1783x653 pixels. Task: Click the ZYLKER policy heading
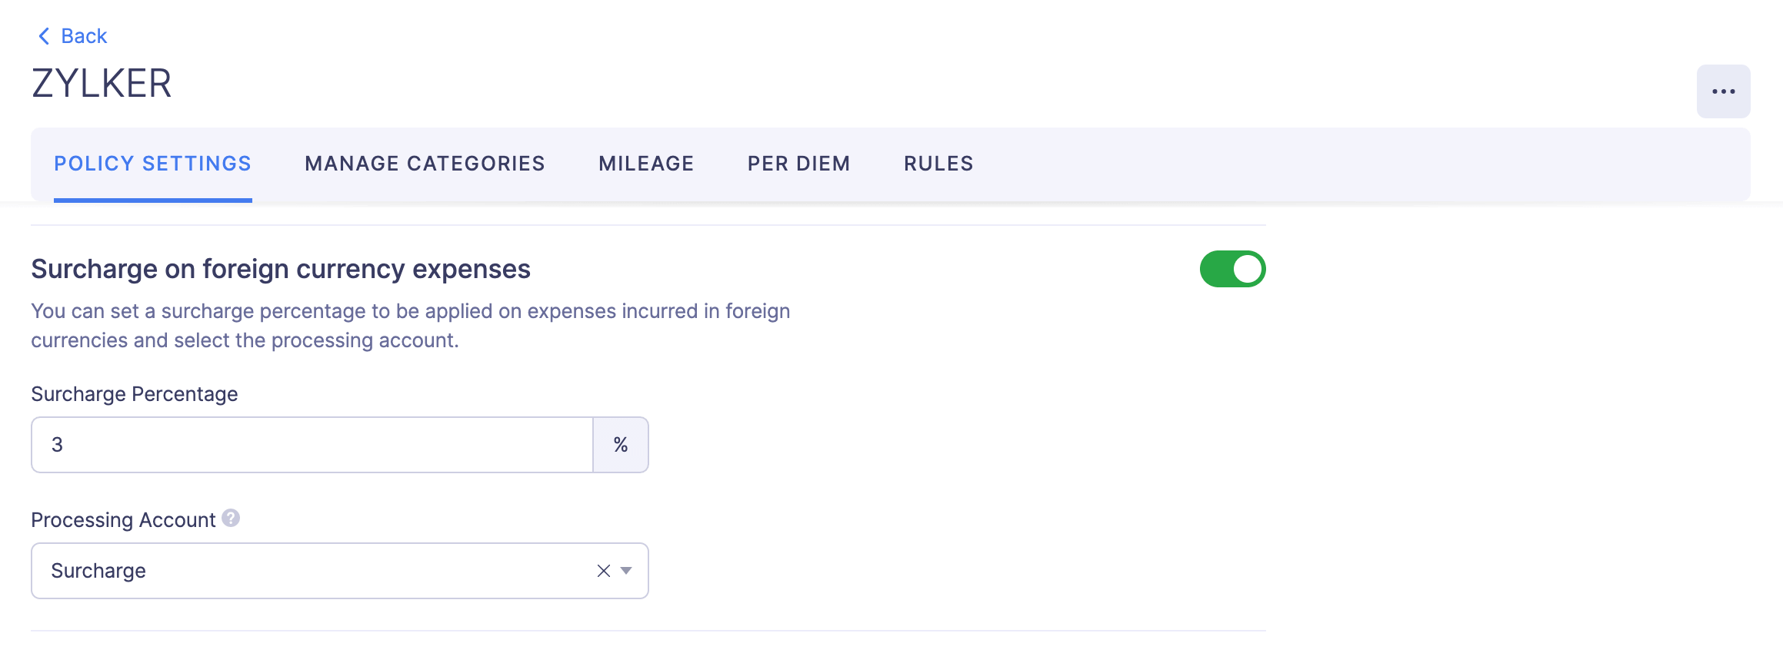coord(101,83)
